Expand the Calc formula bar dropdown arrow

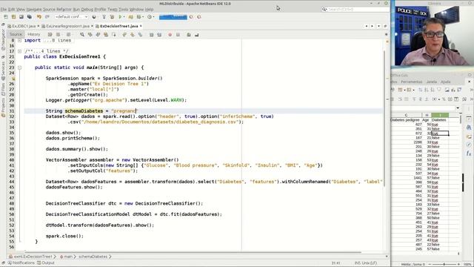click(458, 108)
